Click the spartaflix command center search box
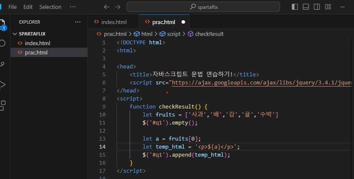The width and height of the screenshot is (354, 179). (204, 7)
